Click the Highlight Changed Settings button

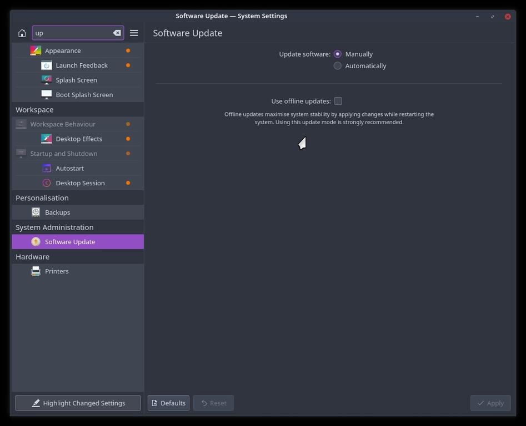tap(78, 403)
